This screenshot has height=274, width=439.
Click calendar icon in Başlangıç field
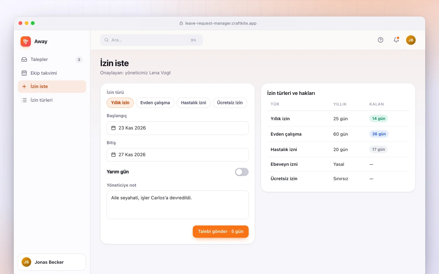[x=114, y=128]
